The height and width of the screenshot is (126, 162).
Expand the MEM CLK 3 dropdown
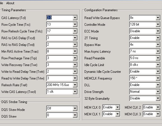158,114
